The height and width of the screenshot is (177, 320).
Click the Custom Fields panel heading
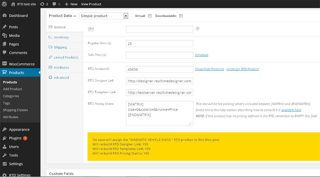pyautogui.click(x=62, y=173)
